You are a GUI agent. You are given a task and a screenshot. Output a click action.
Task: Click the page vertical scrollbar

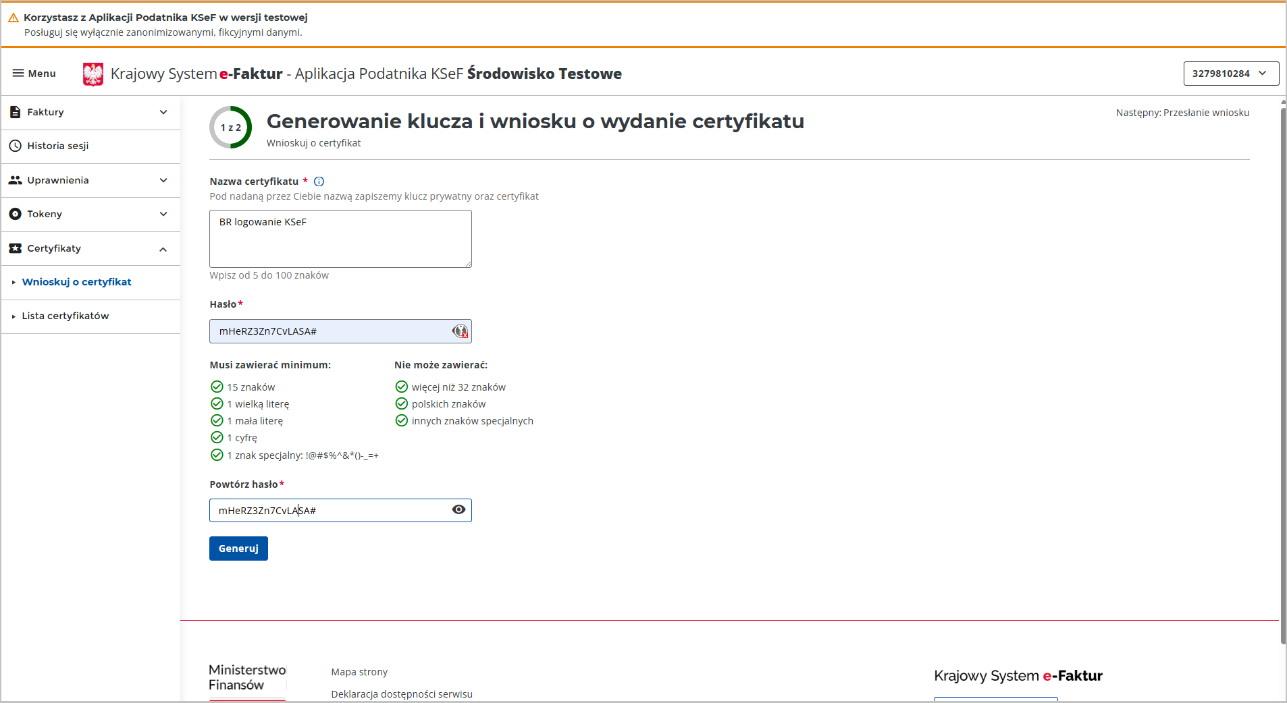tap(1282, 371)
